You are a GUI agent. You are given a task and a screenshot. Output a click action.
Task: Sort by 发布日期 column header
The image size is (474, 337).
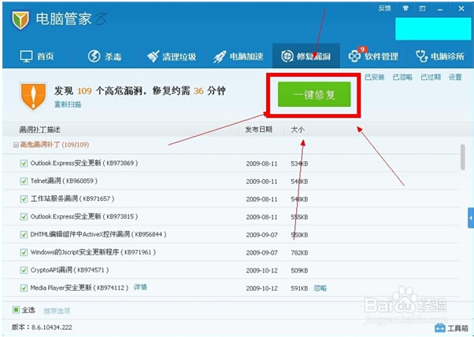pos(258,130)
